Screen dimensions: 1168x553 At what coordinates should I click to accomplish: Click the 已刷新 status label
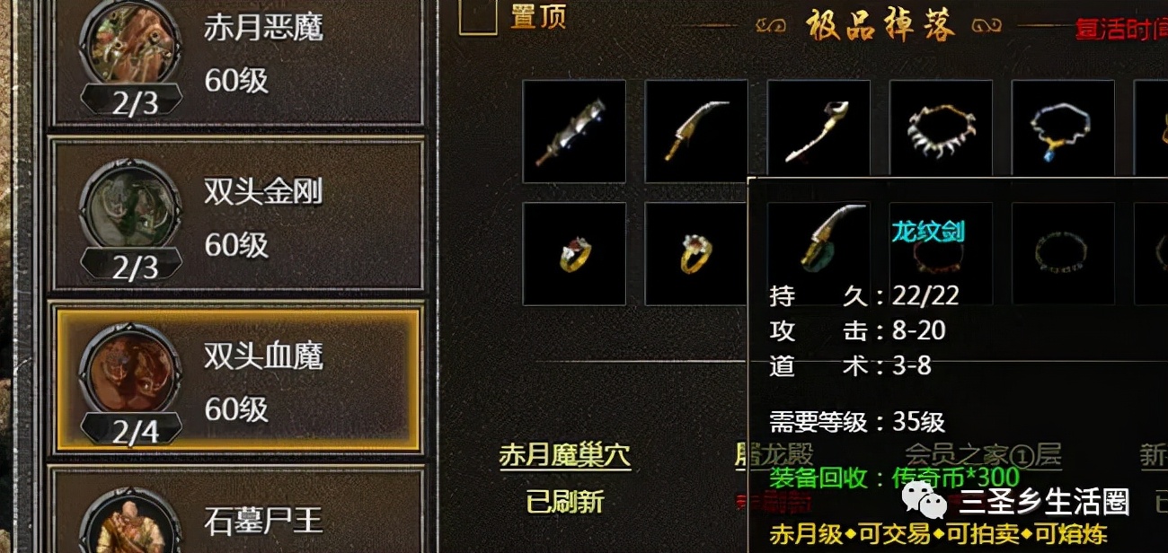(565, 502)
